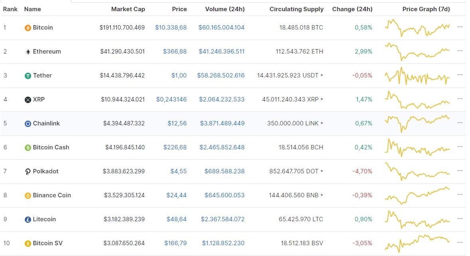Select the Litecoin logo icon
The height and width of the screenshot is (256, 470).
(x=27, y=219)
